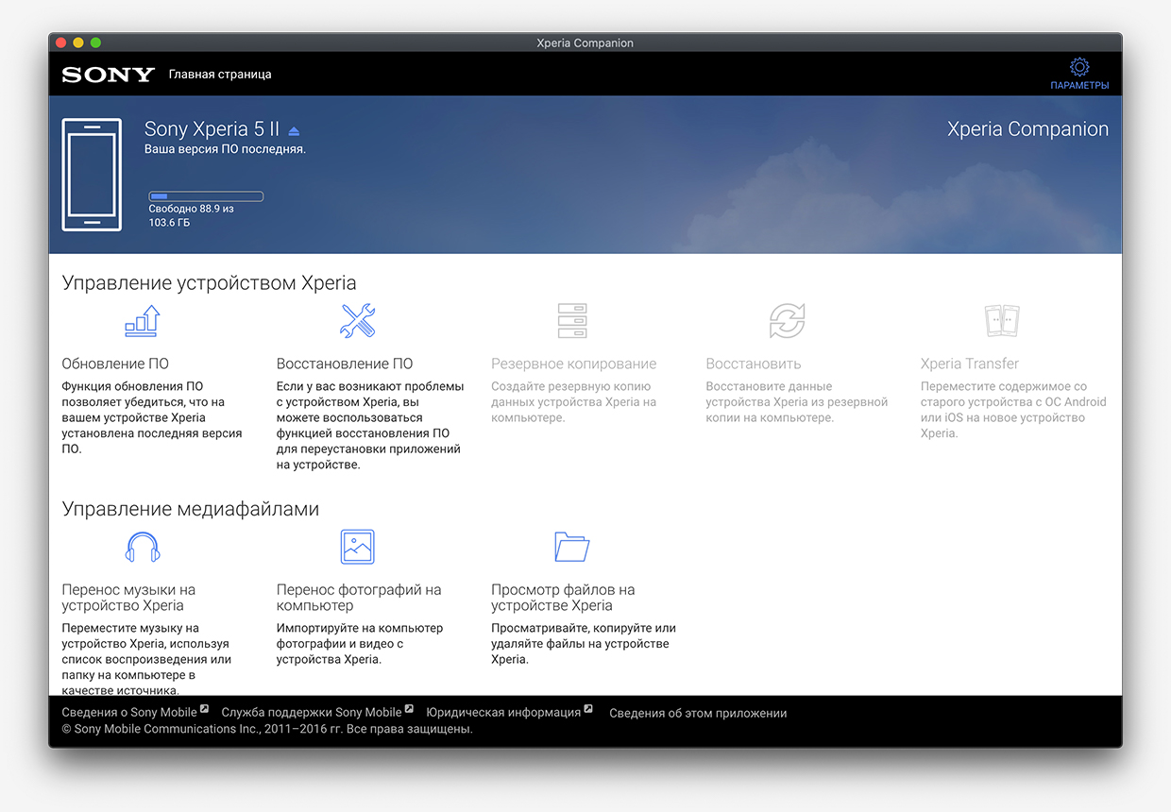
Task: Click the Sony Xperia 5 II device name
Action: 212,129
